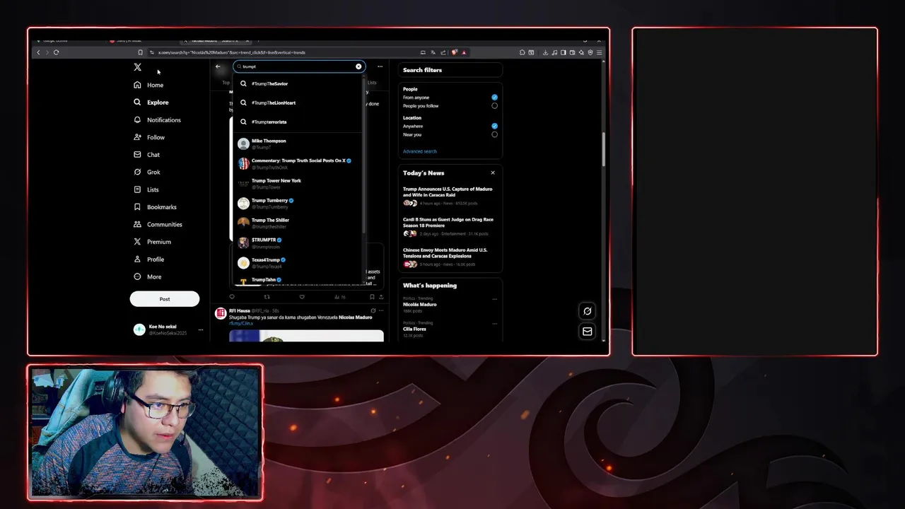This screenshot has width=905, height=509.
Task: Open the floating Grok button
Action: point(587,311)
